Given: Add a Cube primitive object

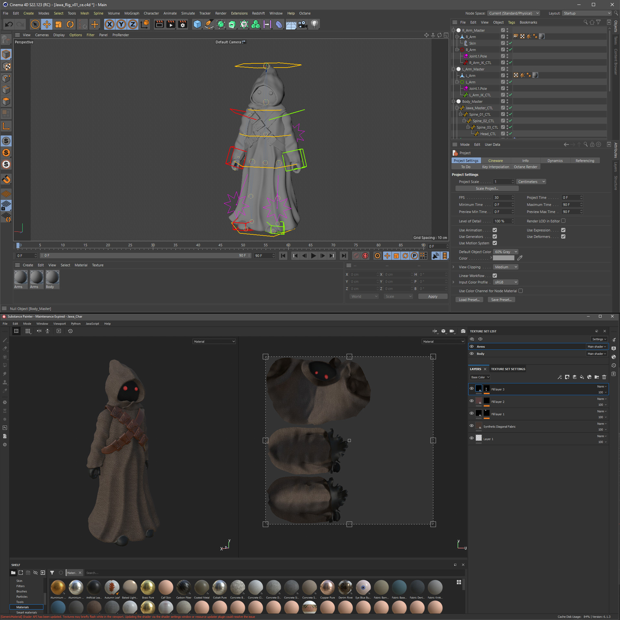Looking at the screenshot, I should [197, 24].
